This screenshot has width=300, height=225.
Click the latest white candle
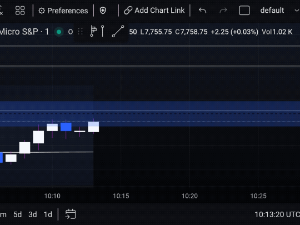[x=93, y=127]
